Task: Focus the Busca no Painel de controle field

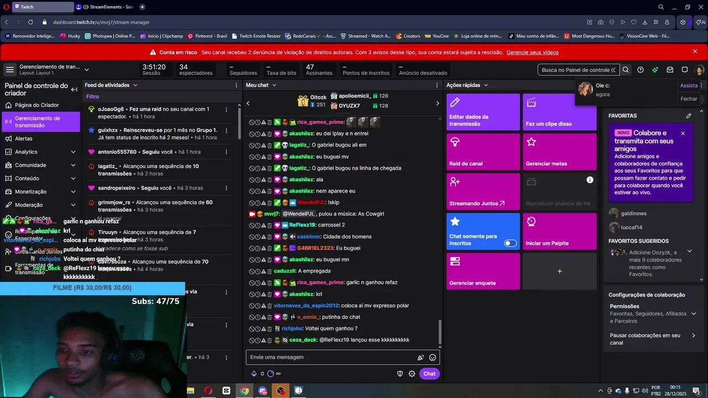Action: coord(579,70)
